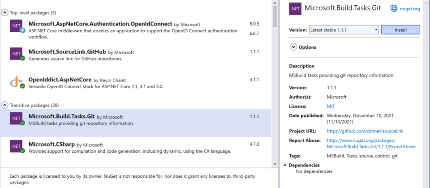
Task: Click the .NET icon in details header
Action: click(x=295, y=9)
